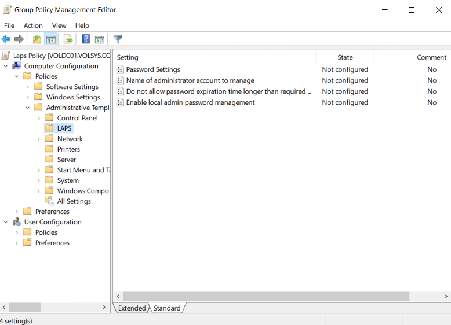Expand the Preferences node under User Configuration
Screen dimensions: 451x325
click(17, 243)
